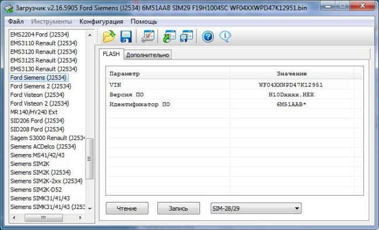The width and height of the screenshot is (379, 230).
Task: Select EMS2204 Ford (J2534) in list
Action: 40,34
